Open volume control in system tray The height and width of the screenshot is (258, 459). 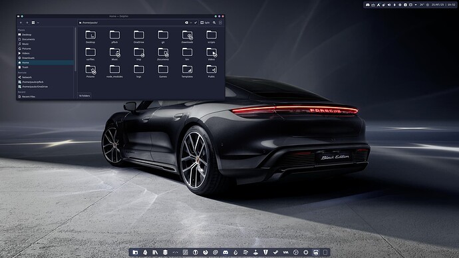coord(389,5)
